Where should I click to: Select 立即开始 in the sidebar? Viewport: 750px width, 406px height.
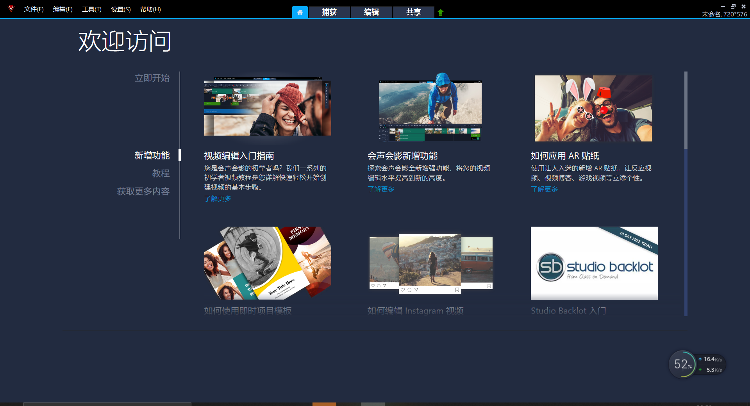click(152, 78)
